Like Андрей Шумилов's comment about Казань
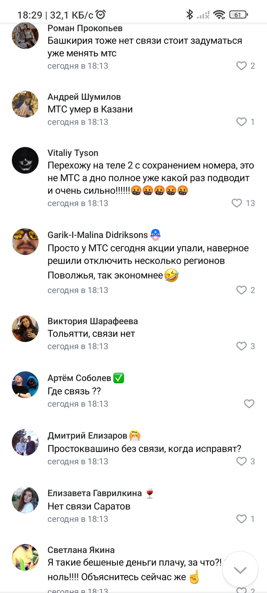 pos(241,122)
